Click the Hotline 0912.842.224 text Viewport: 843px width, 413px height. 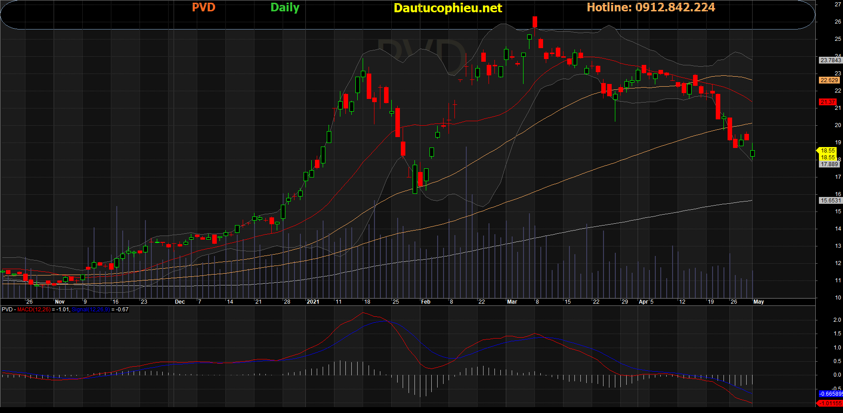[x=650, y=8]
